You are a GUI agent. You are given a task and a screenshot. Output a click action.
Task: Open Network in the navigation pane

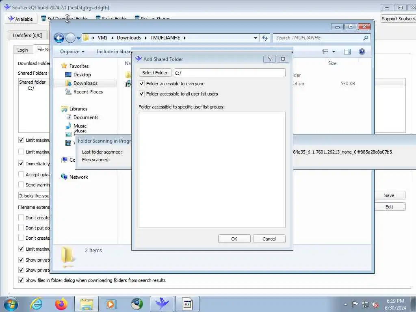click(x=78, y=177)
